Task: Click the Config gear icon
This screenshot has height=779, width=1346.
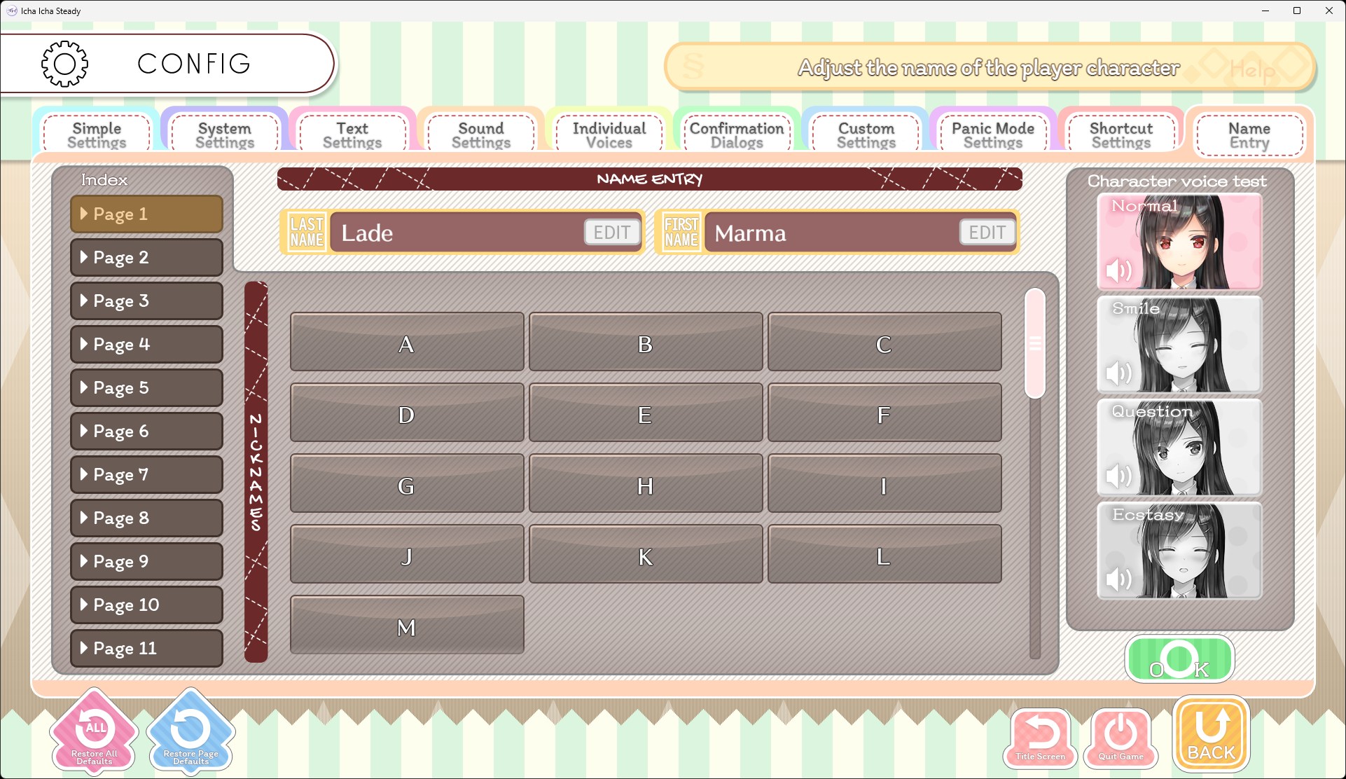Action: [x=64, y=64]
